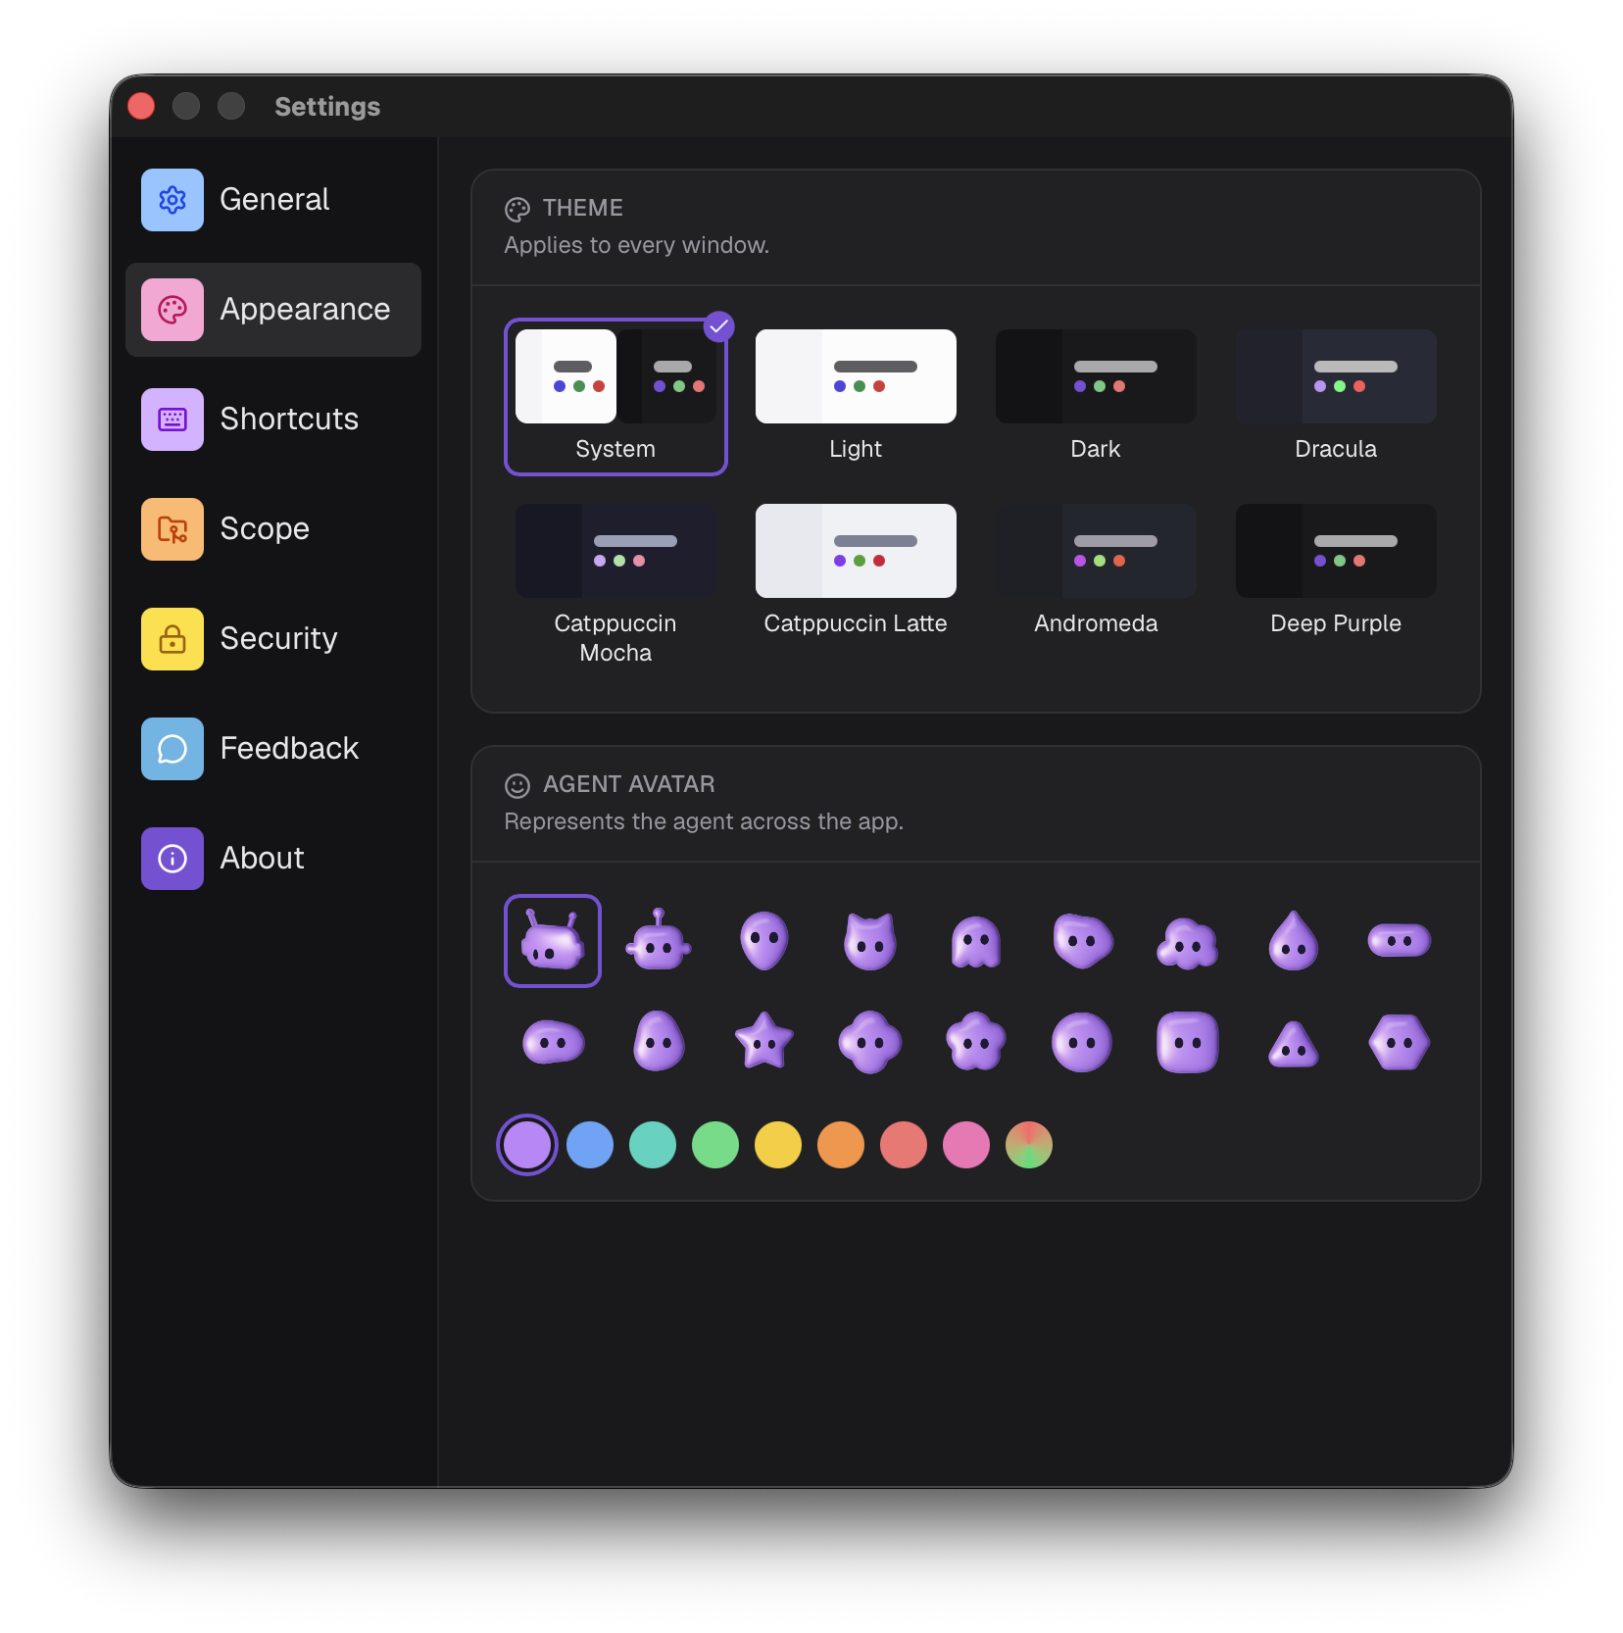
Task: Click "Represents the agent across the app."
Action: coord(704,821)
